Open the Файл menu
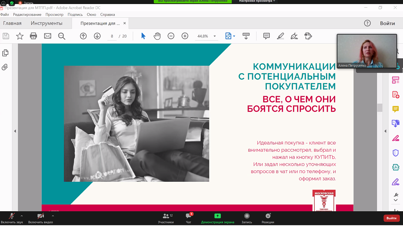 (5, 14)
